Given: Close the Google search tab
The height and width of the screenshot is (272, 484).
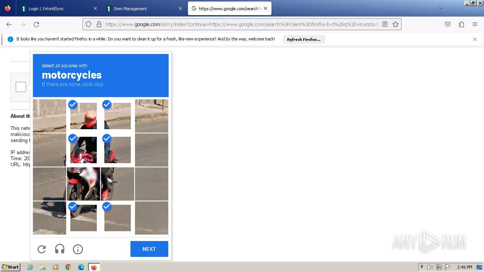Looking at the screenshot, I should (265, 8).
